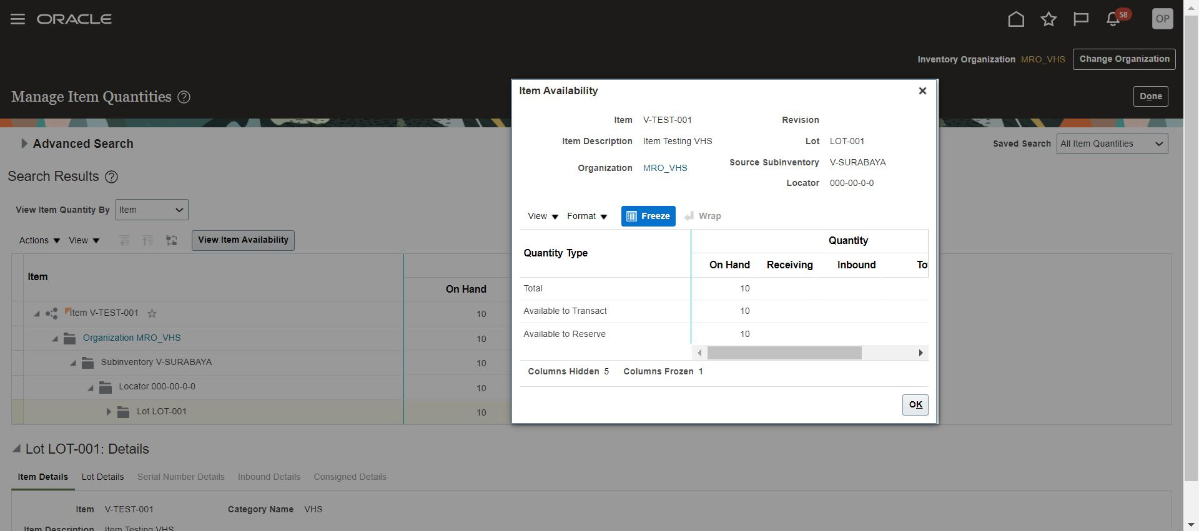Open the View menu in Item Availability dialog

click(543, 217)
